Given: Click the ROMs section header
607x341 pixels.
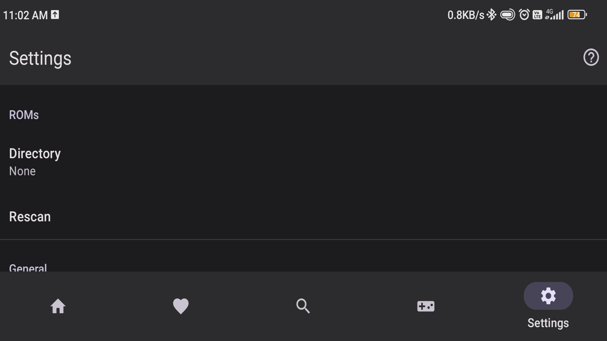Looking at the screenshot, I should pyautogui.click(x=24, y=115).
